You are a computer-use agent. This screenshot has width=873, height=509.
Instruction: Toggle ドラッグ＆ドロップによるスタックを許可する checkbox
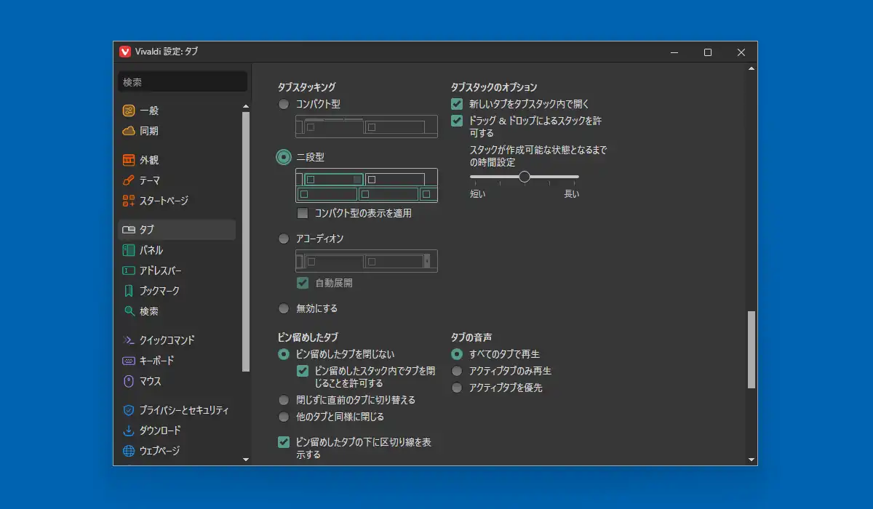(457, 121)
